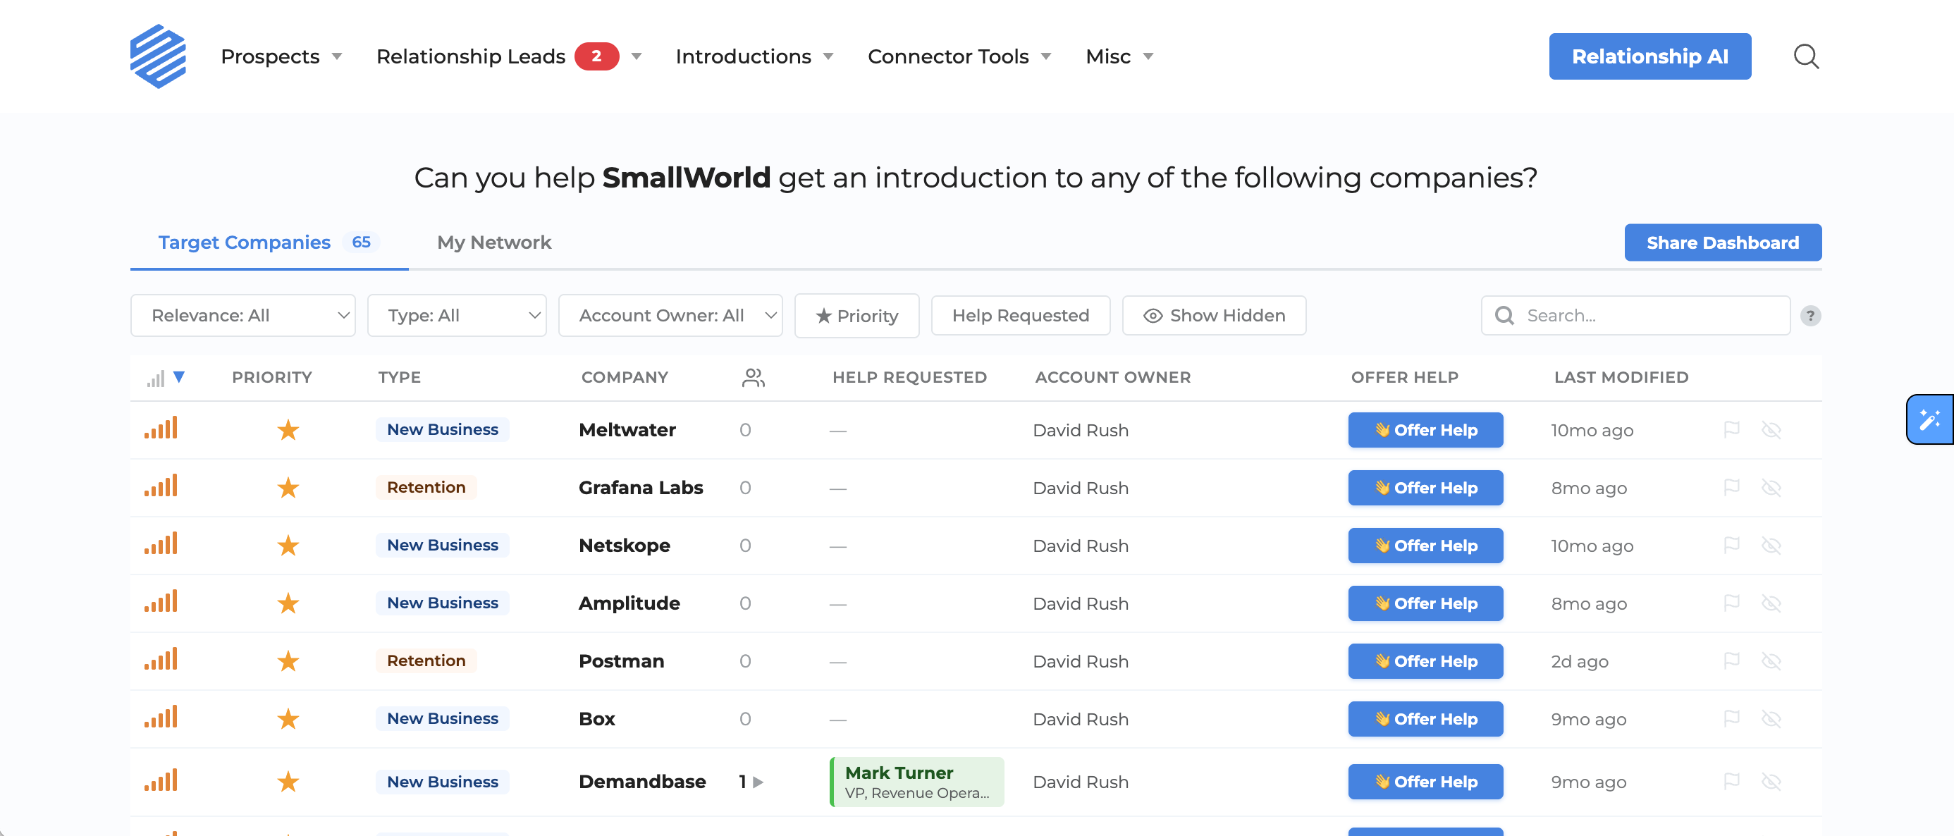Open the Introductions menu
The image size is (1954, 836).
click(744, 56)
